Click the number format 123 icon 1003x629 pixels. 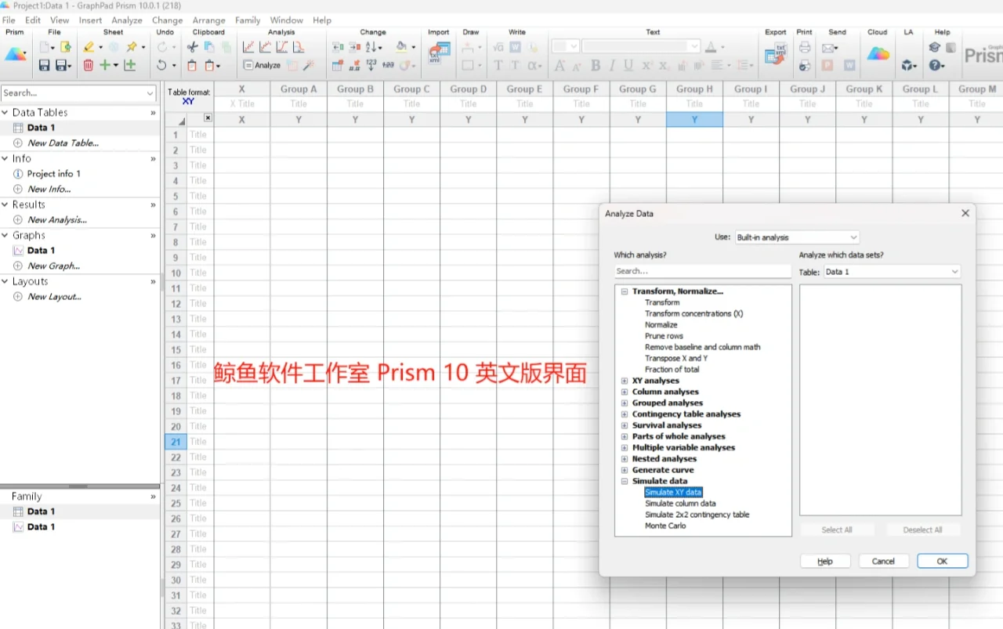pos(371,66)
